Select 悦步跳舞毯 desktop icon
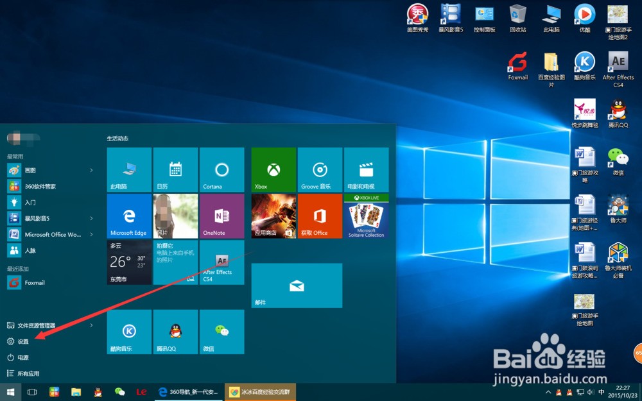 [x=585, y=114]
